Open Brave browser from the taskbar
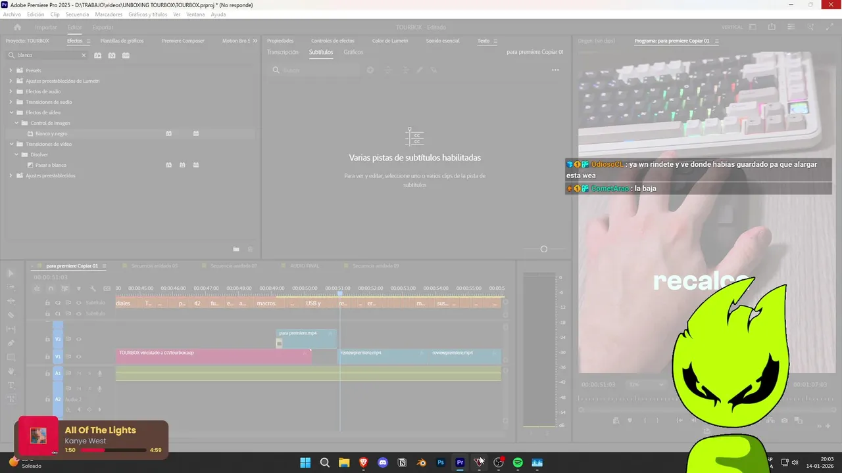 click(x=364, y=462)
